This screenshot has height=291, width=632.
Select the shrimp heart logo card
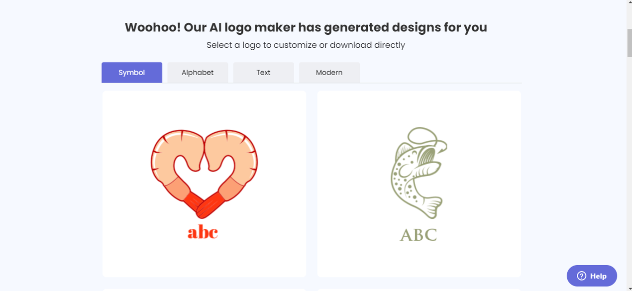tap(204, 184)
